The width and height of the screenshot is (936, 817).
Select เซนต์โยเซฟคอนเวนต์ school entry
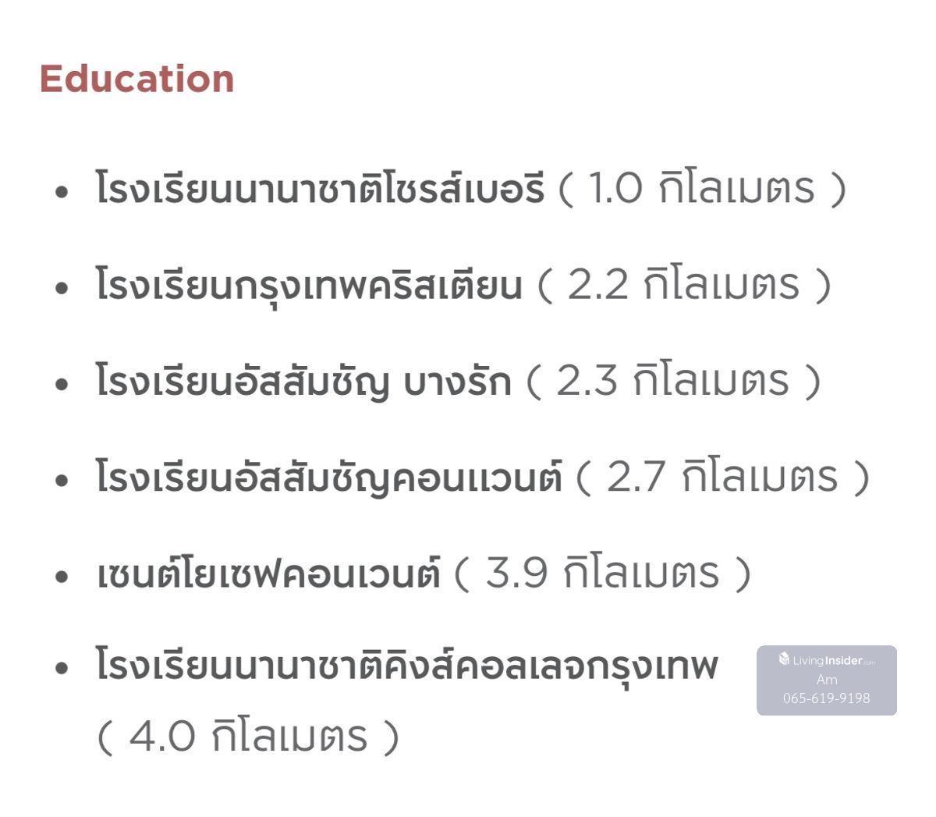[x=268, y=574]
